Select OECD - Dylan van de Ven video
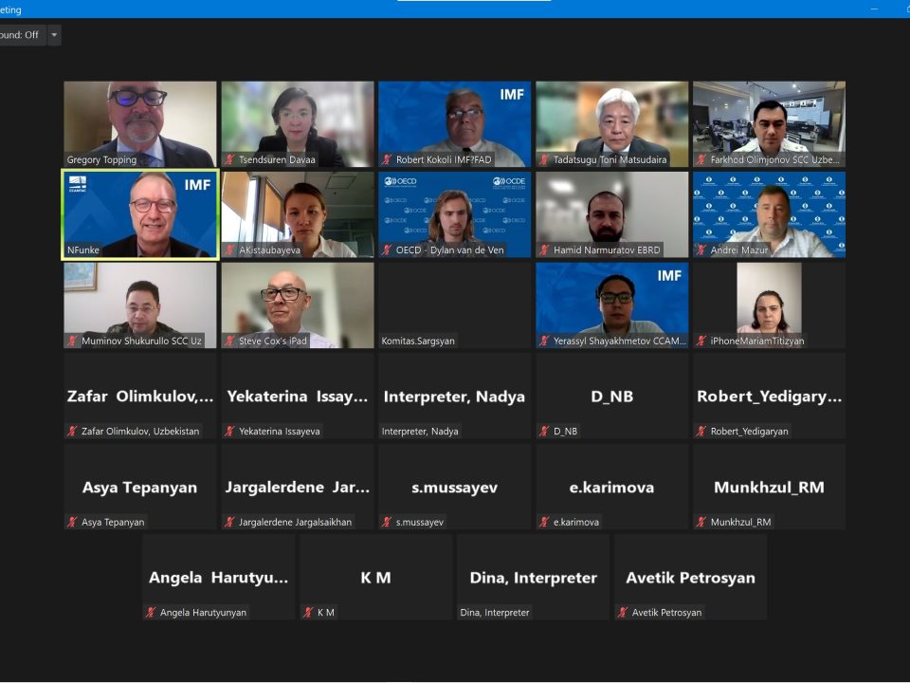Screen dimensions: 910x683 [x=455, y=214]
